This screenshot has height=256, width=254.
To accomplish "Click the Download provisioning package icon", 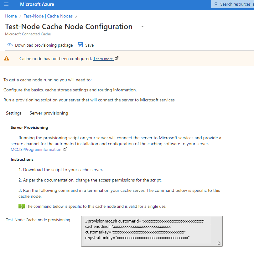I will 10,45.
